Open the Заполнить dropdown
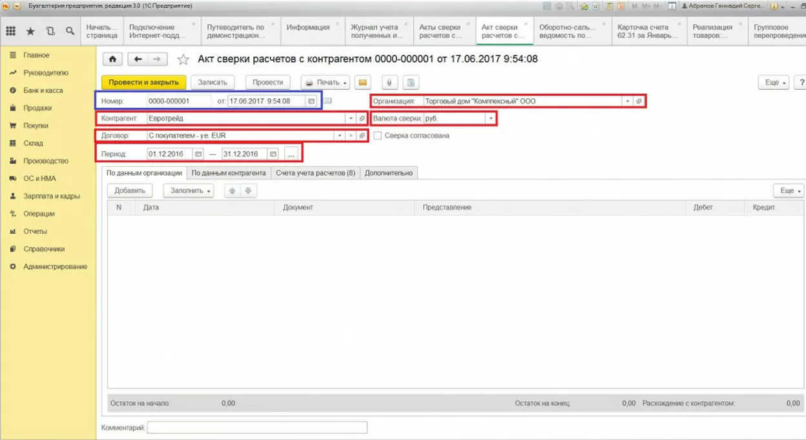The image size is (806, 440). pos(189,191)
